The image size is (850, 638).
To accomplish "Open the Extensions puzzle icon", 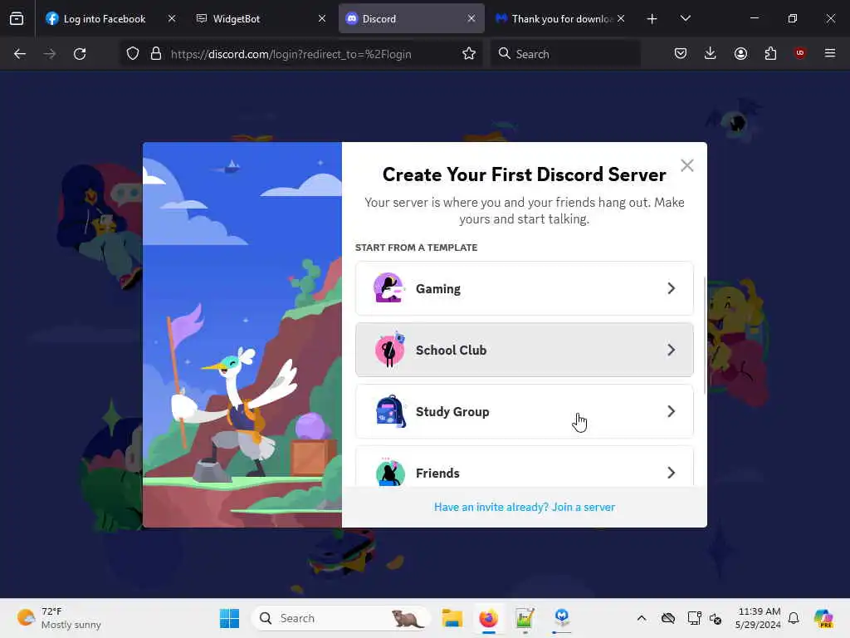I will [x=770, y=53].
